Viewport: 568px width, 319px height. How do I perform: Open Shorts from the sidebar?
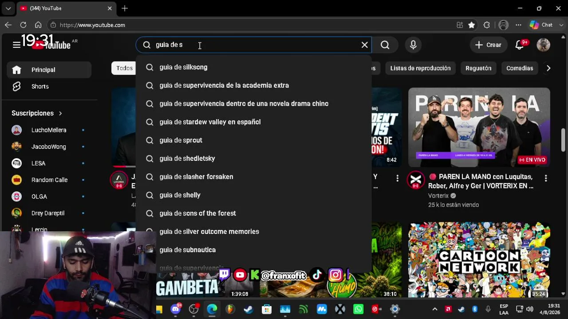point(49,86)
